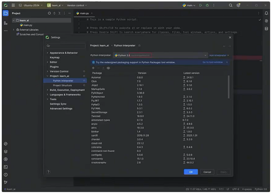Open the Structure tool window icon
Viewport: 272px width, 194px height.
pyautogui.click(x=6, y=23)
